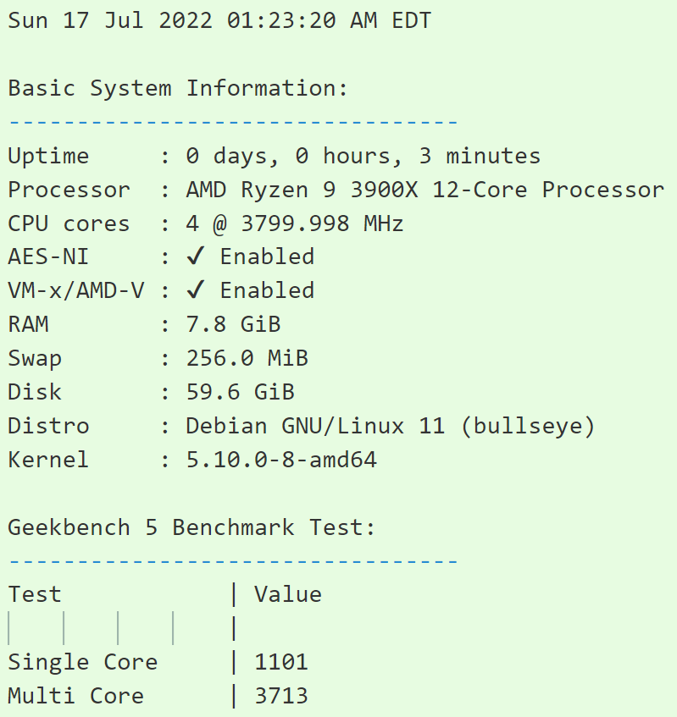The image size is (677, 717).
Task: Click the "Multi Core" row label
Action: tap(75, 697)
